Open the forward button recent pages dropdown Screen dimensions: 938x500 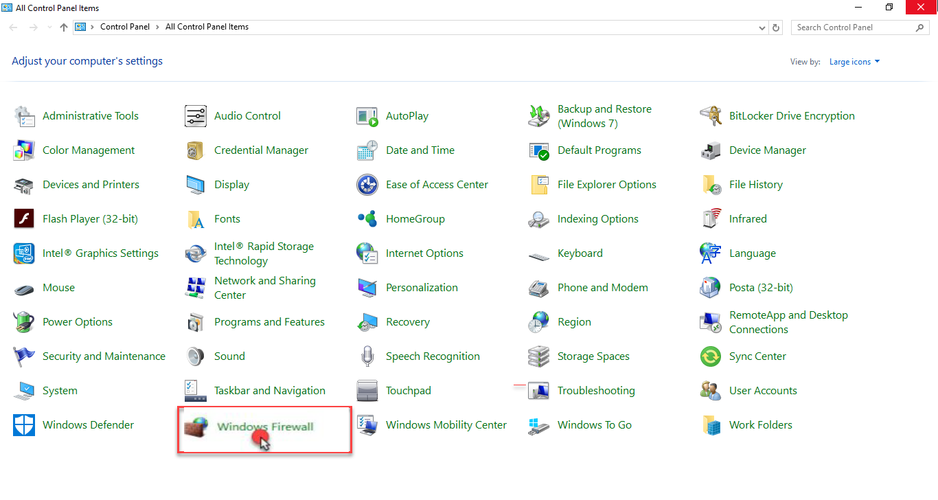[49, 27]
